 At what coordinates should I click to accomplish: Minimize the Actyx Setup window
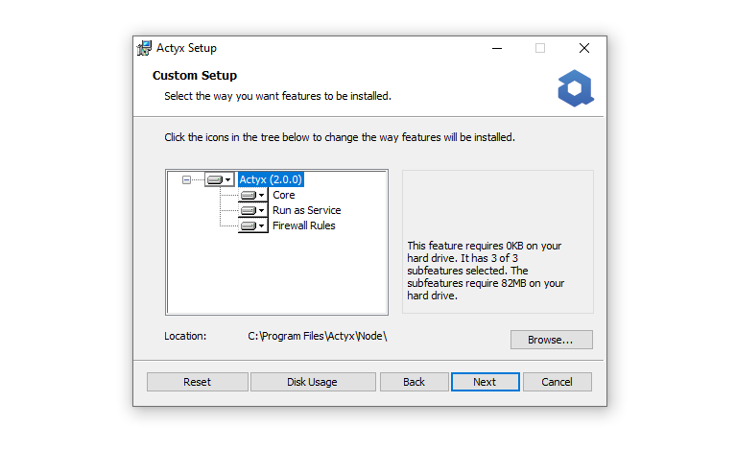(497, 48)
